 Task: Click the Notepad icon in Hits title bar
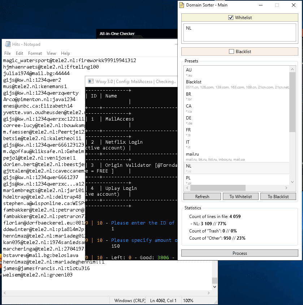pyautogui.click(x=7, y=44)
